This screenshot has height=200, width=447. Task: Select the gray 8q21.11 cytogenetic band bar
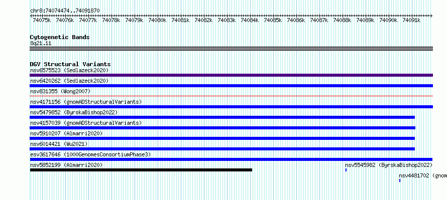tap(231, 49)
